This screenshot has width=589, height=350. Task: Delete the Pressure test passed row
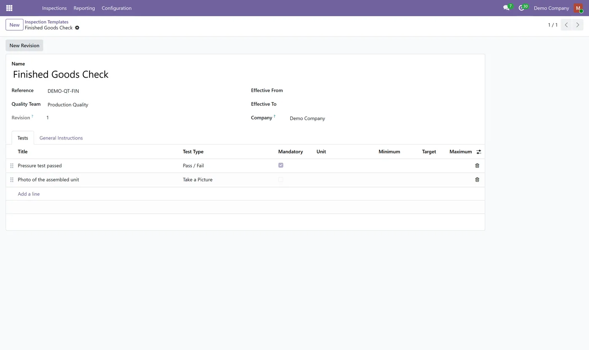(477, 166)
